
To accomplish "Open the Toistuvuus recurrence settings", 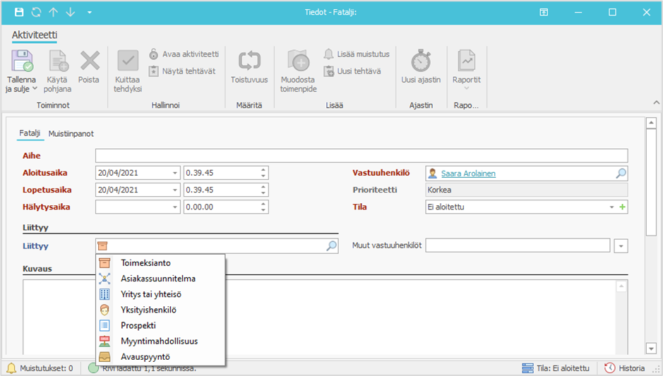I will tap(249, 61).
